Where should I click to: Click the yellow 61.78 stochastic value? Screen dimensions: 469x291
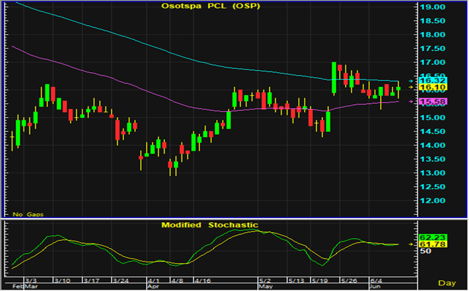pos(433,244)
